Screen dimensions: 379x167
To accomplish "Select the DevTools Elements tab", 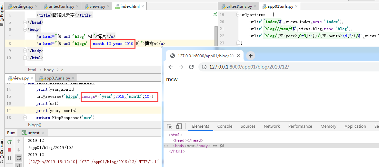I will tap(200, 126).
